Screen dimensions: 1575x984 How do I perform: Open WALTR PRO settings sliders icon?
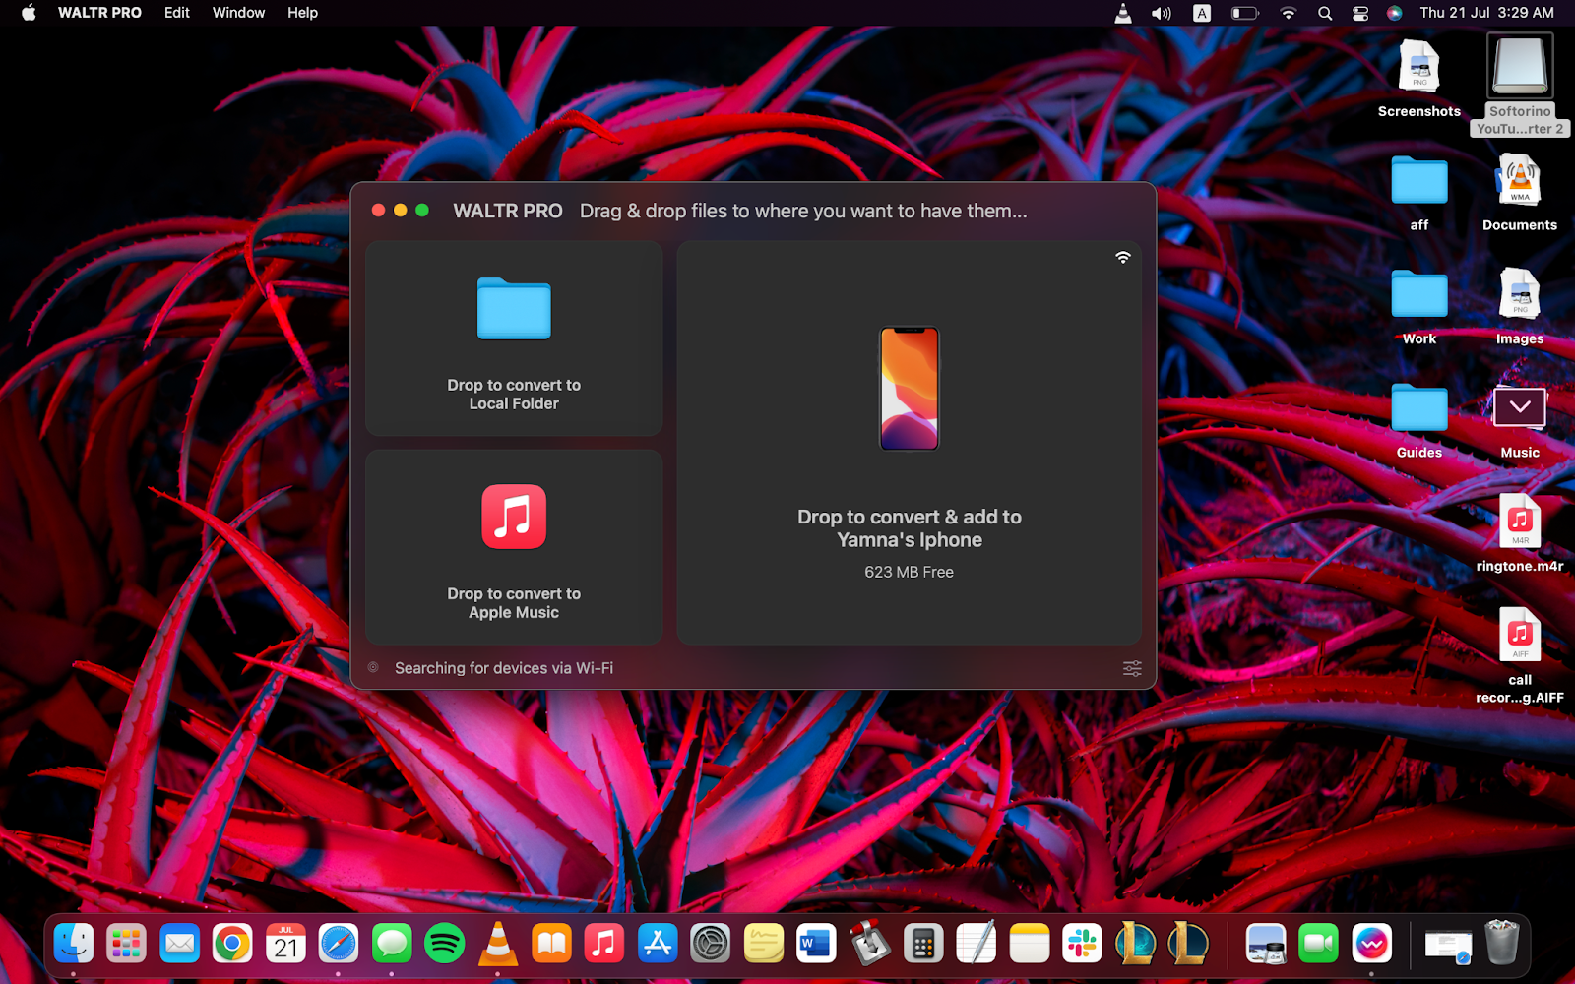1132,668
